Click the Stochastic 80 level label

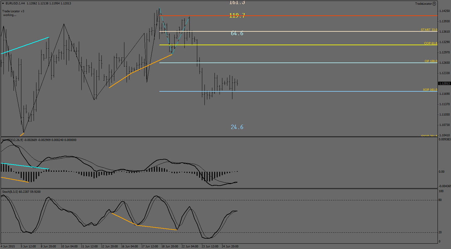point(440,200)
